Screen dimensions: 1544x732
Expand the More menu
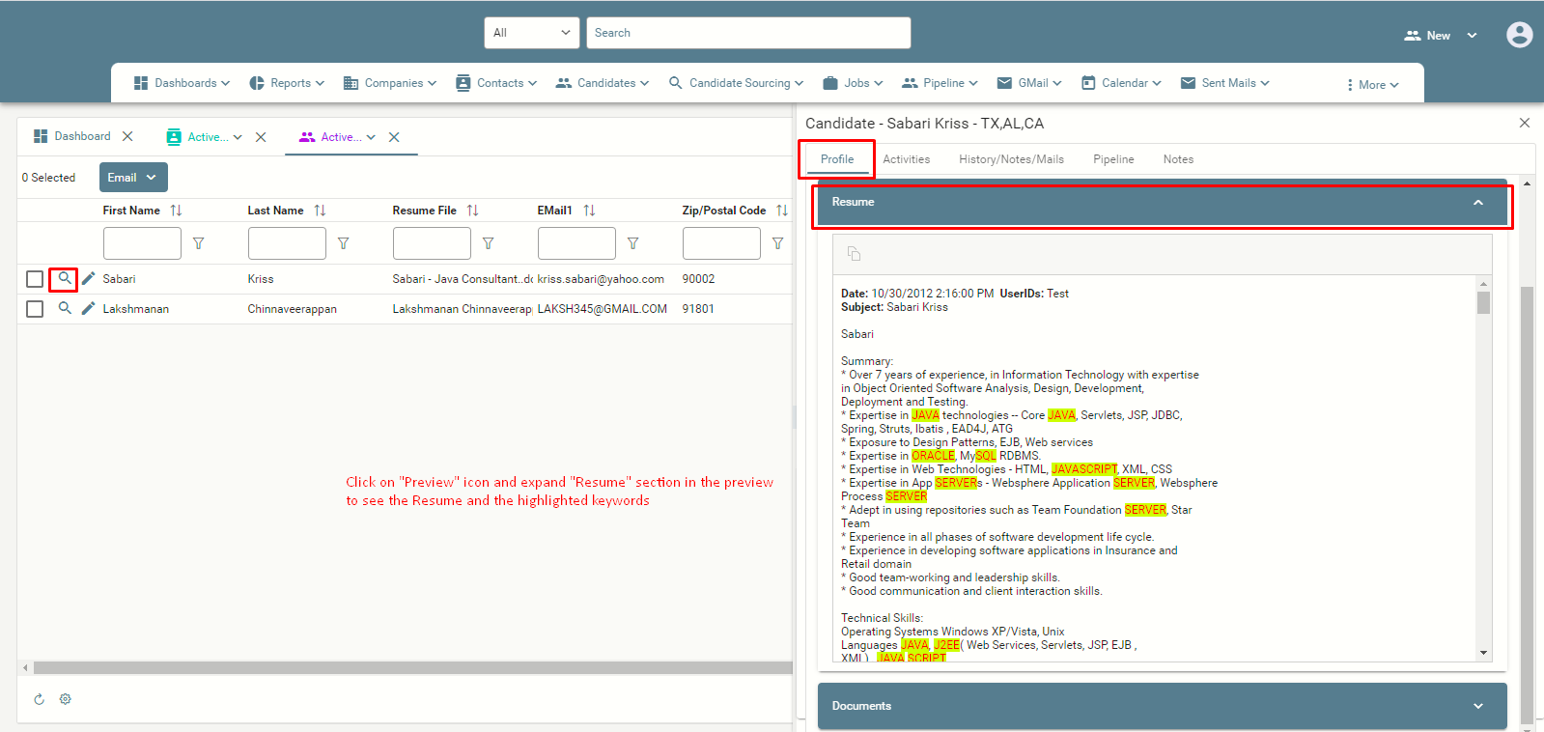[x=1372, y=85]
